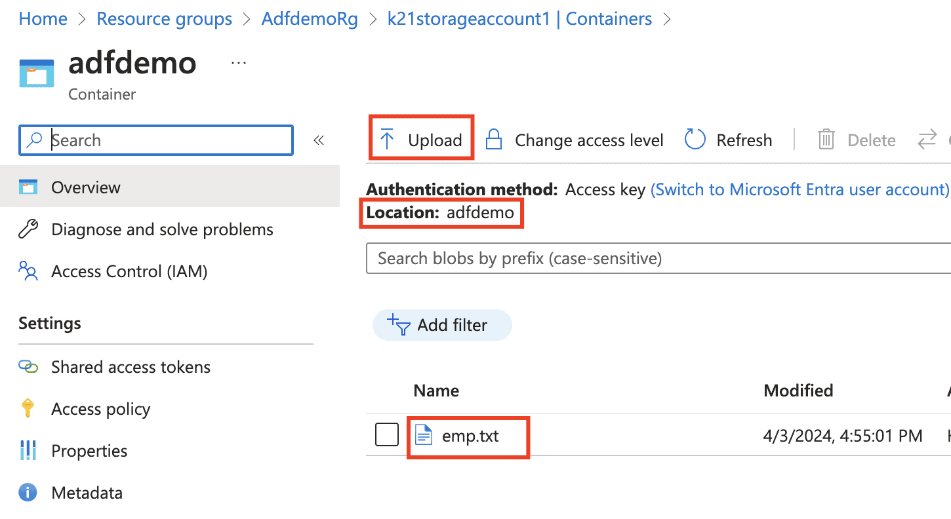Select the emp.txt row checkbox
Screen dimensions: 951x519
click(x=387, y=435)
